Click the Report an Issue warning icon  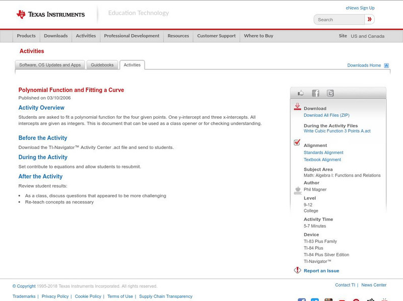pos(297,270)
